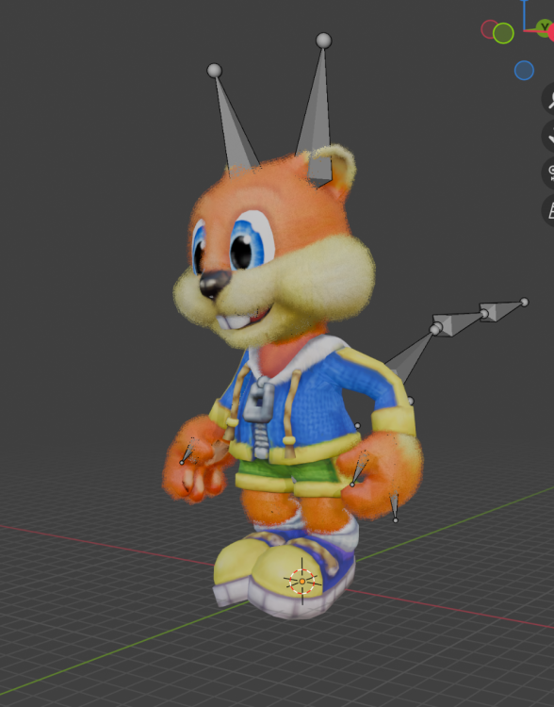The width and height of the screenshot is (554, 707).
Task: Select the small bone on the left hand
Action: [x=187, y=452]
